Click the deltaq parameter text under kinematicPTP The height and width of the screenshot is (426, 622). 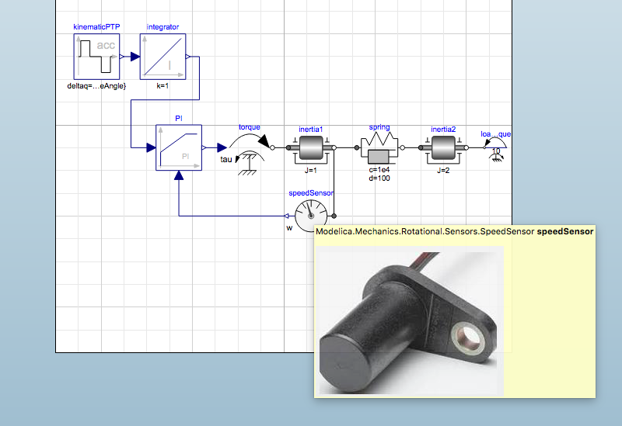[x=96, y=86]
